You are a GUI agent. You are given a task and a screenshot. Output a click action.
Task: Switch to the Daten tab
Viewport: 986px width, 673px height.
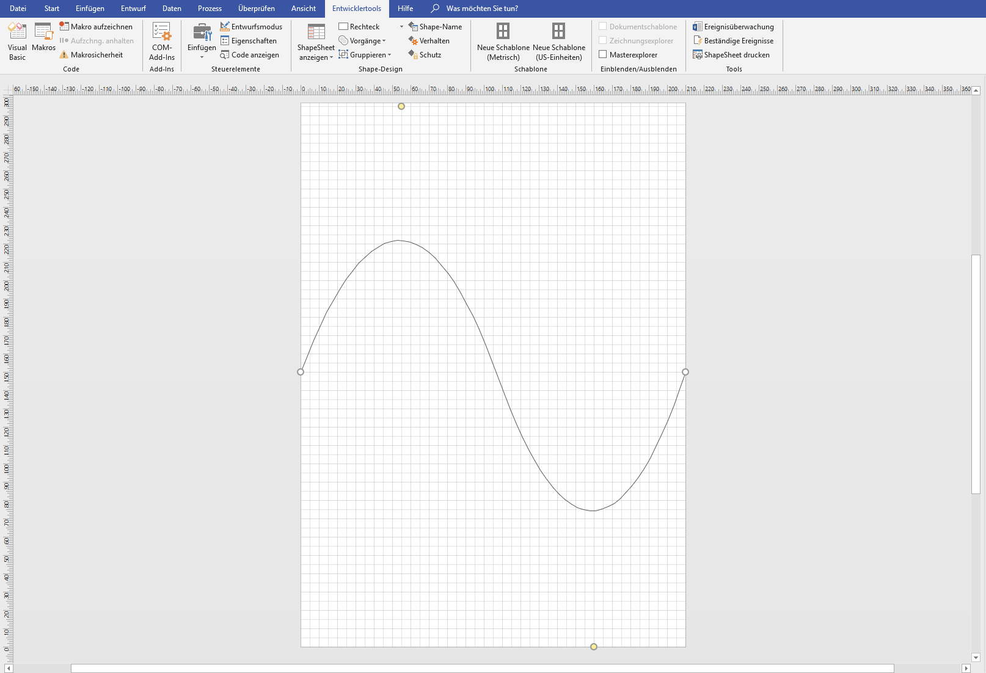[x=172, y=9]
